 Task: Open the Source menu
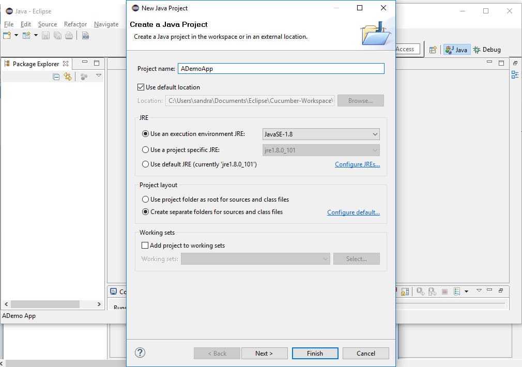48,24
